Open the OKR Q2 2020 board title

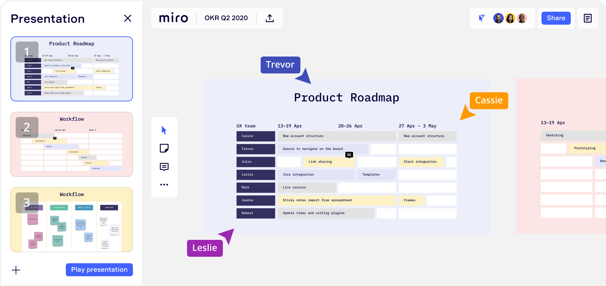(226, 18)
